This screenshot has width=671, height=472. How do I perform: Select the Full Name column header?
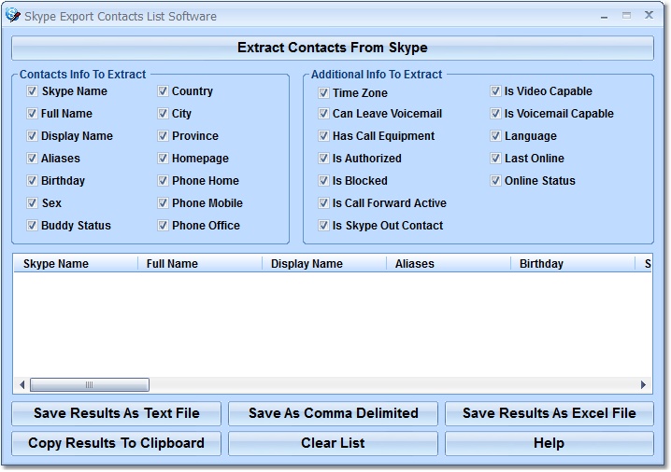(x=200, y=264)
